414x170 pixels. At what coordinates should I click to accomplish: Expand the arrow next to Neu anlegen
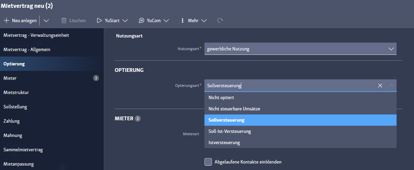tap(46, 20)
